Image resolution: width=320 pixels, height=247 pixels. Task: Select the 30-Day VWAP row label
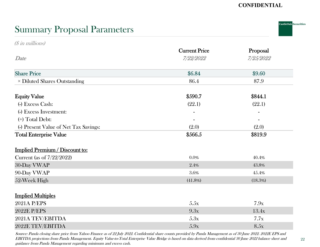[32, 165]
